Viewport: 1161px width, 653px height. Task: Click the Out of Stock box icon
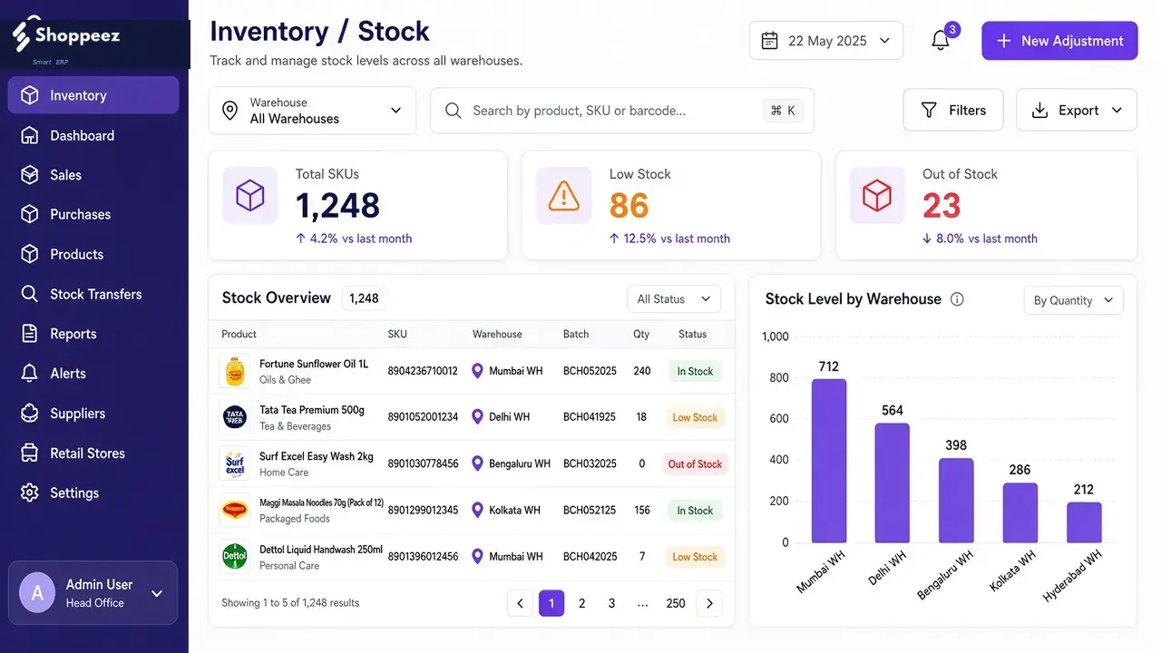(x=877, y=195)
